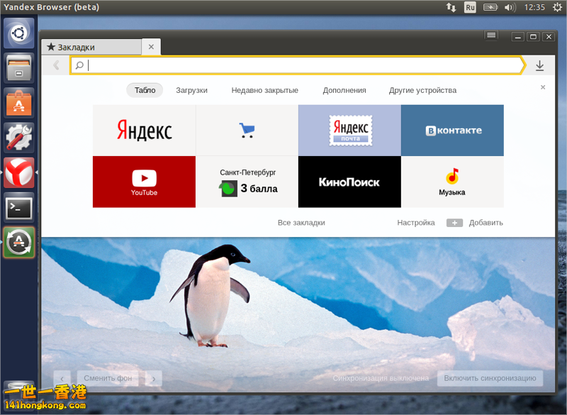The image size is (567, 415).
Task: Open the shopping cart Маркет tile
Action: (x=246, y=130)
